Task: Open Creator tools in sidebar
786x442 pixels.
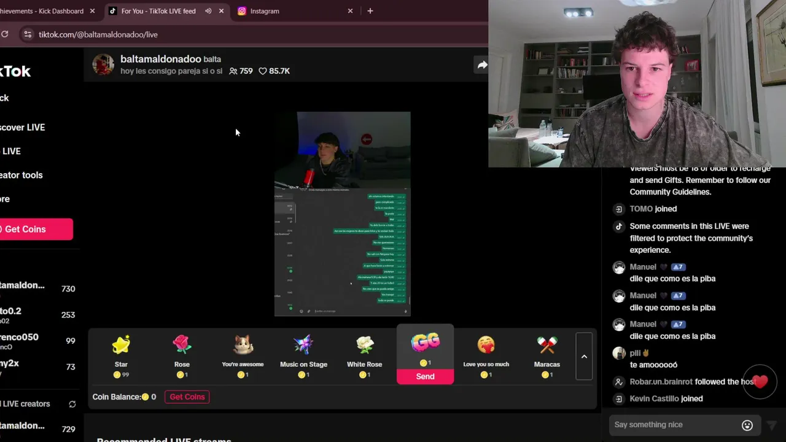Action: (21, 175)
